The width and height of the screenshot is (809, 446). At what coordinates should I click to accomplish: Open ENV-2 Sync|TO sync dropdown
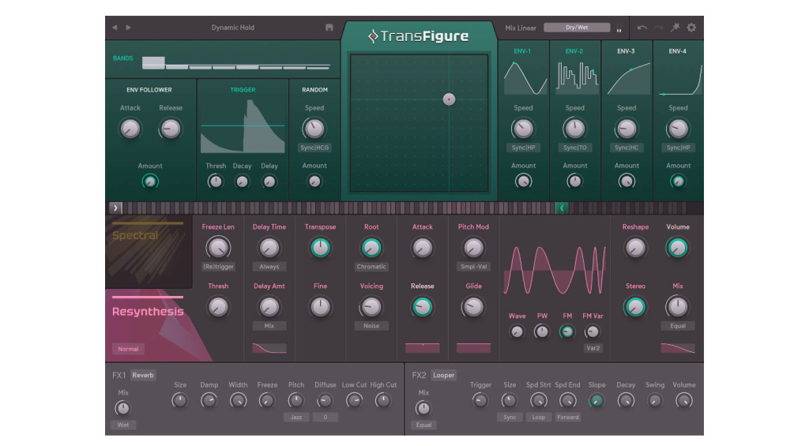point(575,148)
